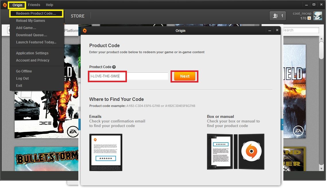Click the scrollbar up arrow

coord(321,39)
